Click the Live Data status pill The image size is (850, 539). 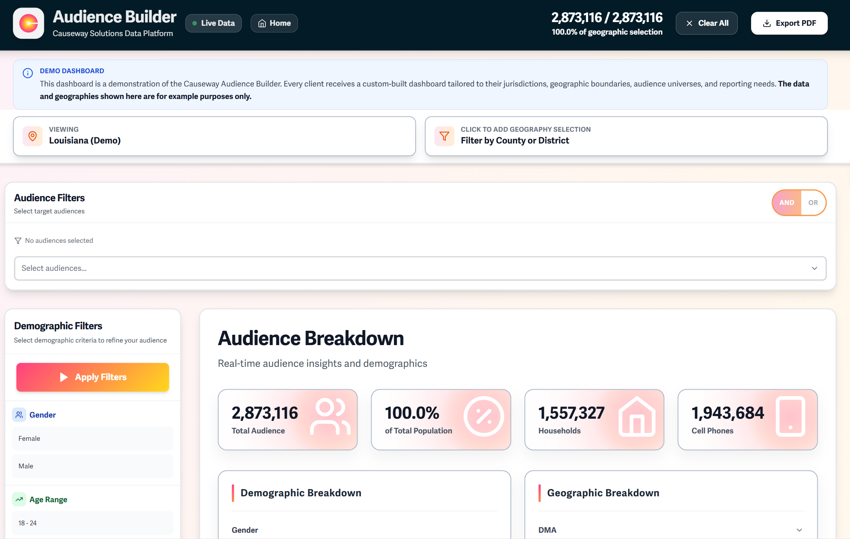(213, 23)
